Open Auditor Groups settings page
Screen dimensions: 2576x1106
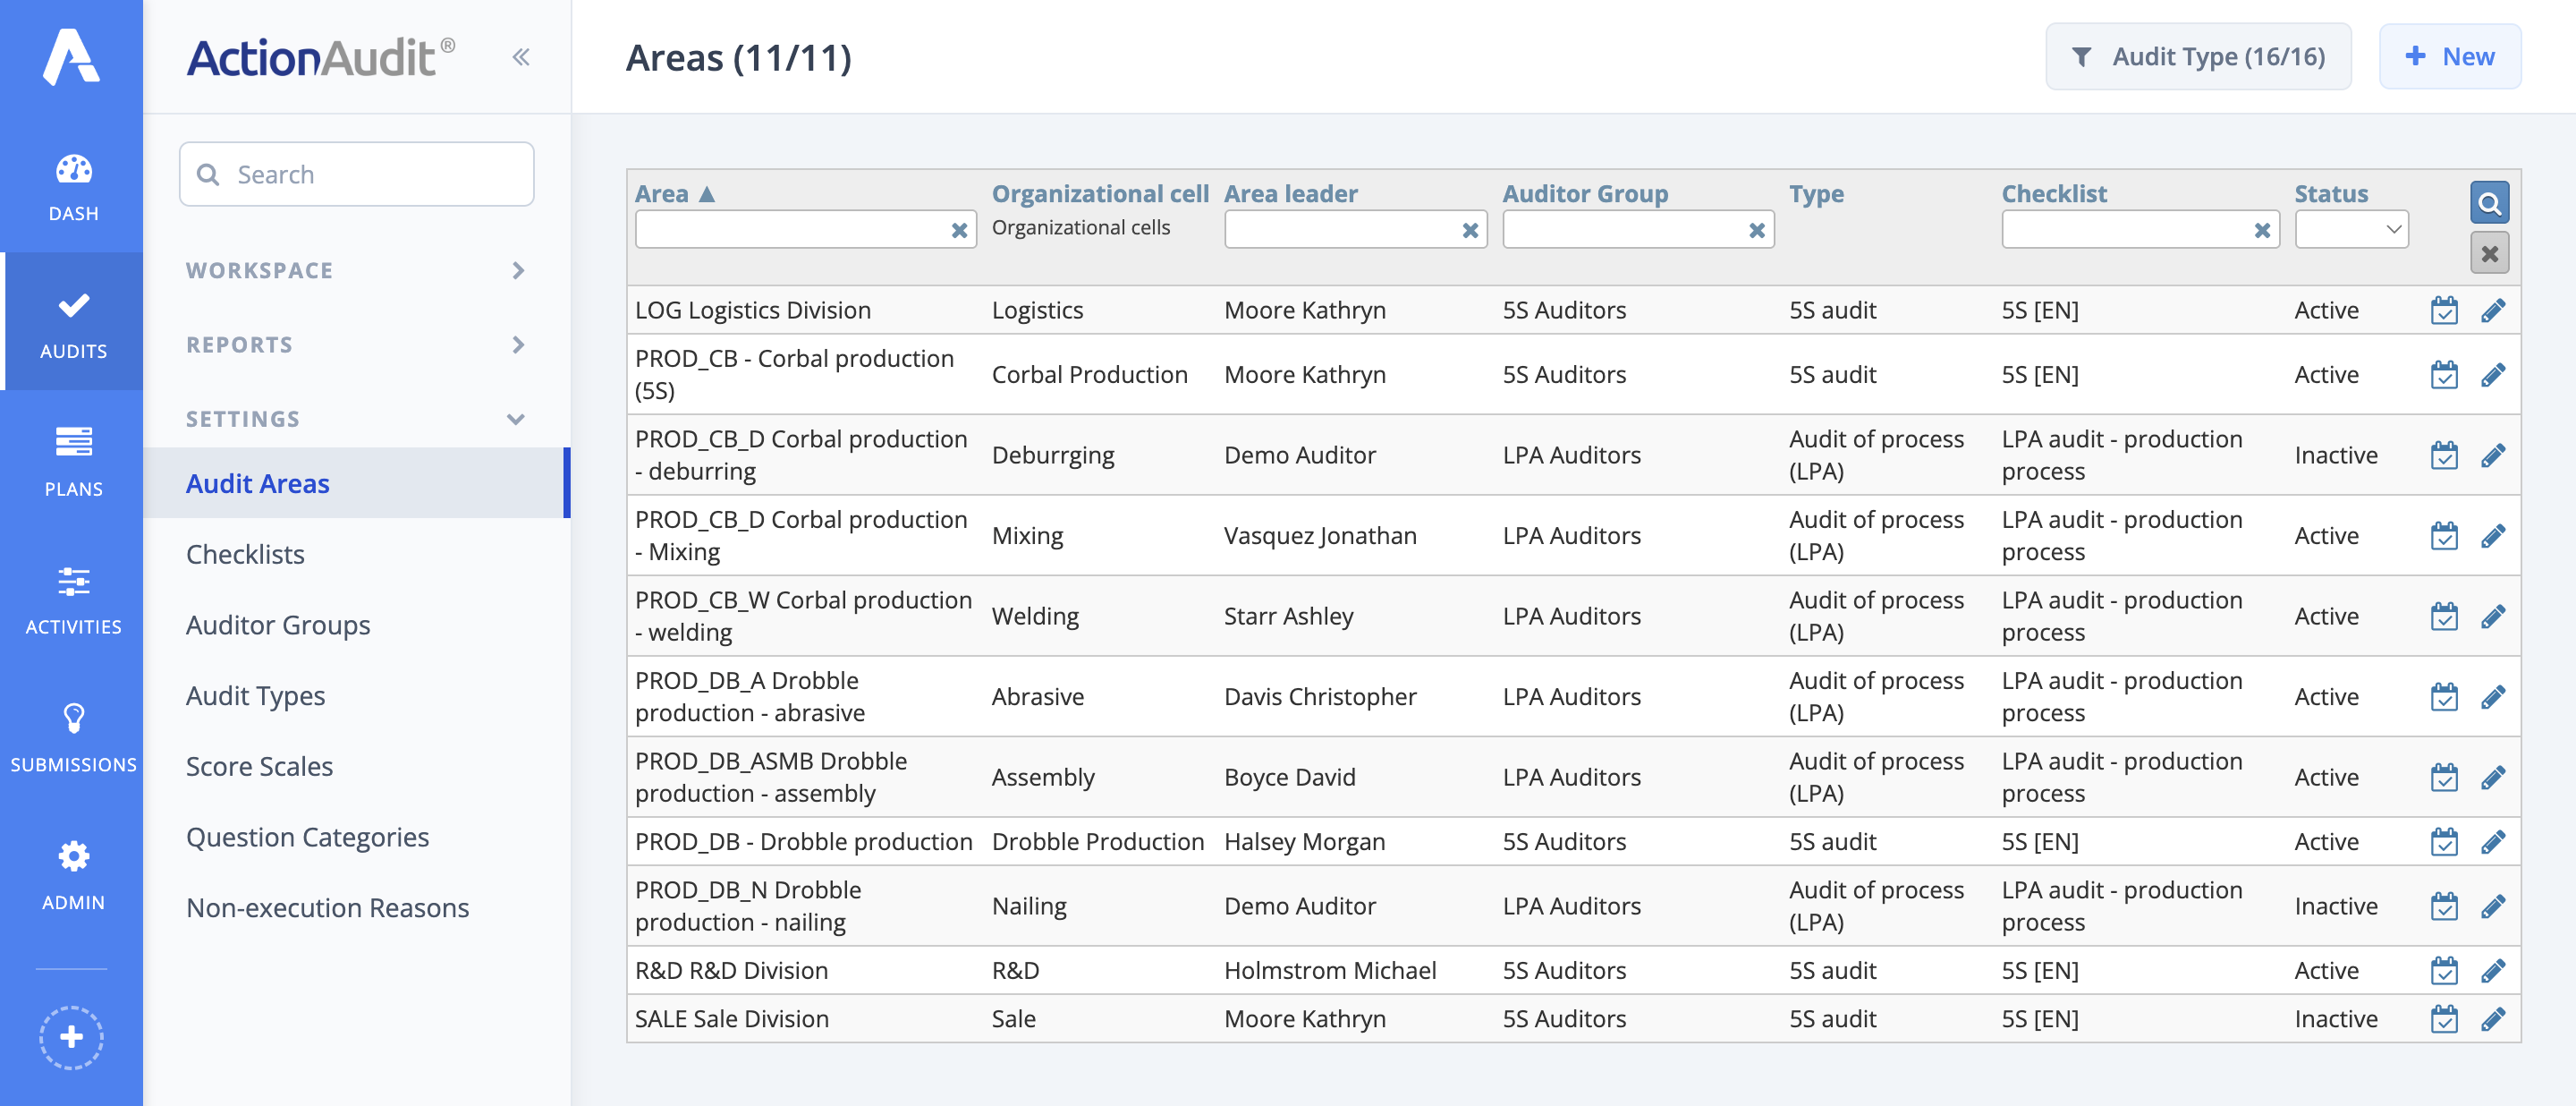278,625
